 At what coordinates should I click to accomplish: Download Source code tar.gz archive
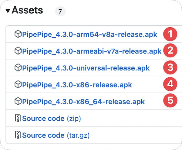coord(56,135)
